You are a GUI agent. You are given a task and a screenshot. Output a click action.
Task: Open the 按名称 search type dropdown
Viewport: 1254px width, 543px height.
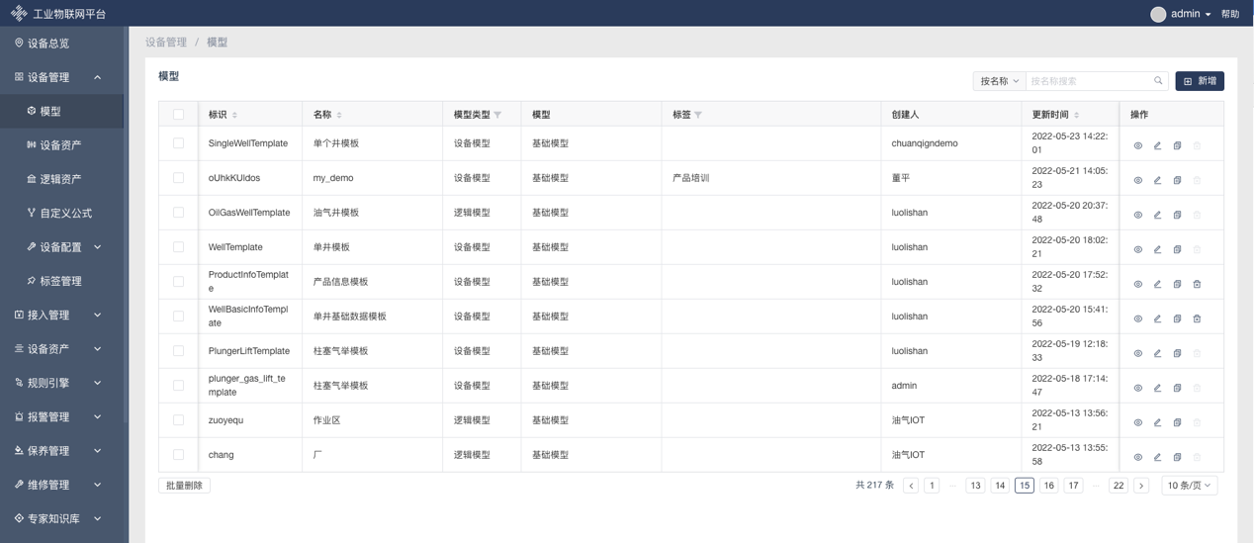point(999,81)
